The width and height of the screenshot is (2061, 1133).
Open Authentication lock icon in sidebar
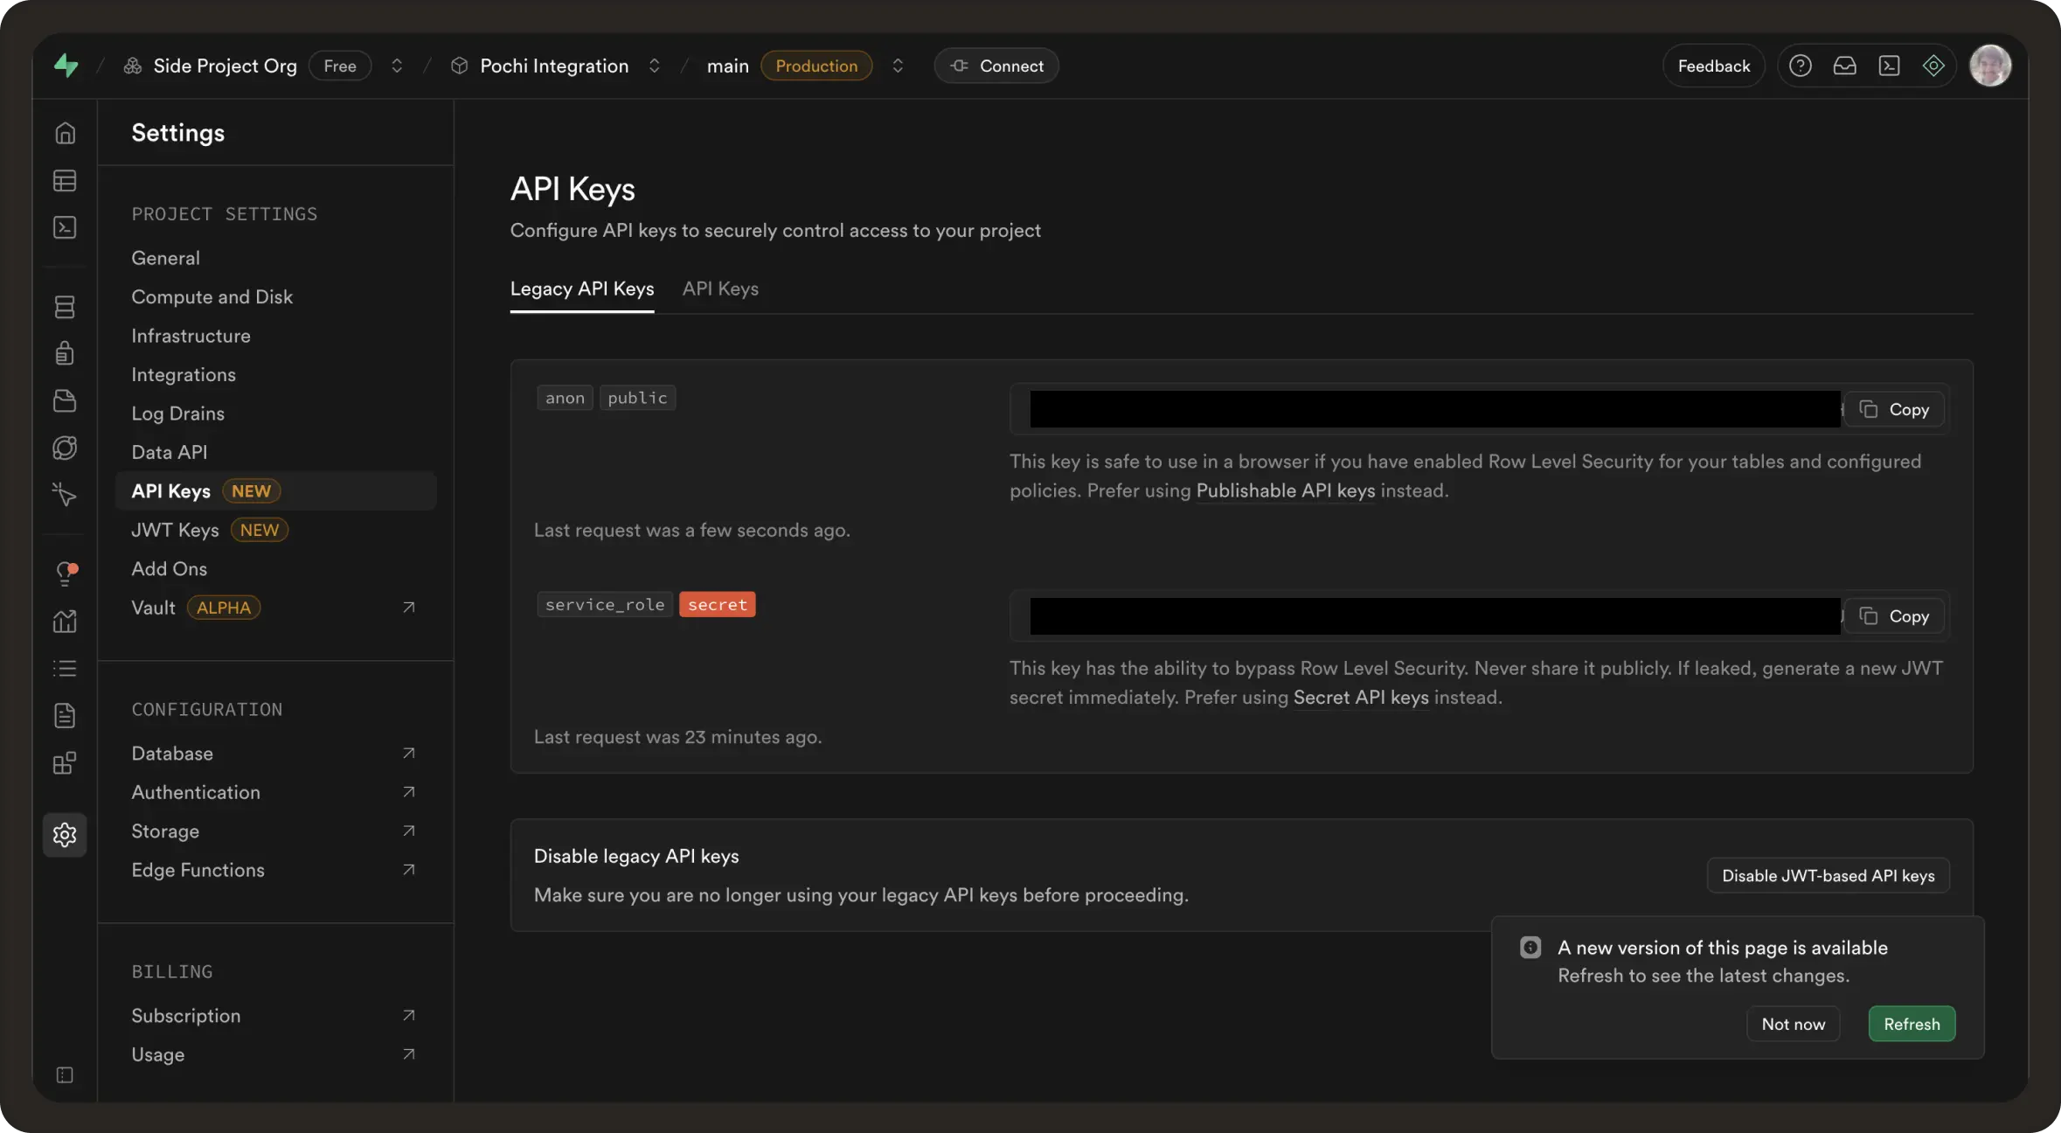click(x=65, y=353)
